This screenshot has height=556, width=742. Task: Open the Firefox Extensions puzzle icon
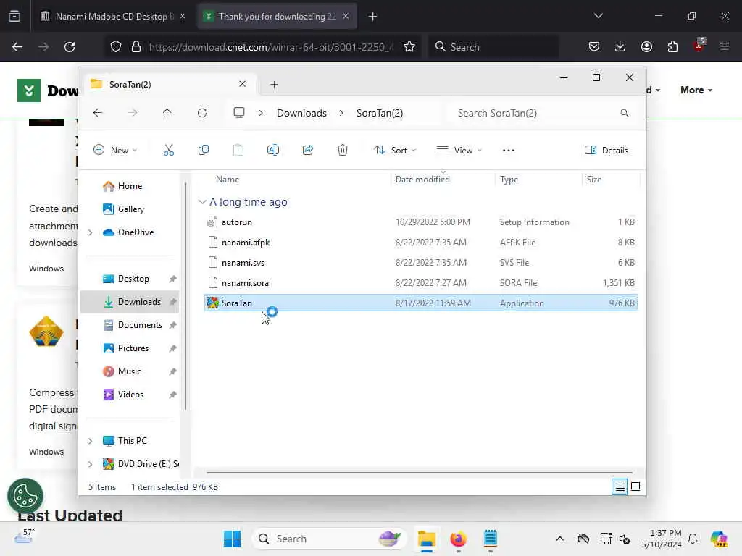point(672,46)
